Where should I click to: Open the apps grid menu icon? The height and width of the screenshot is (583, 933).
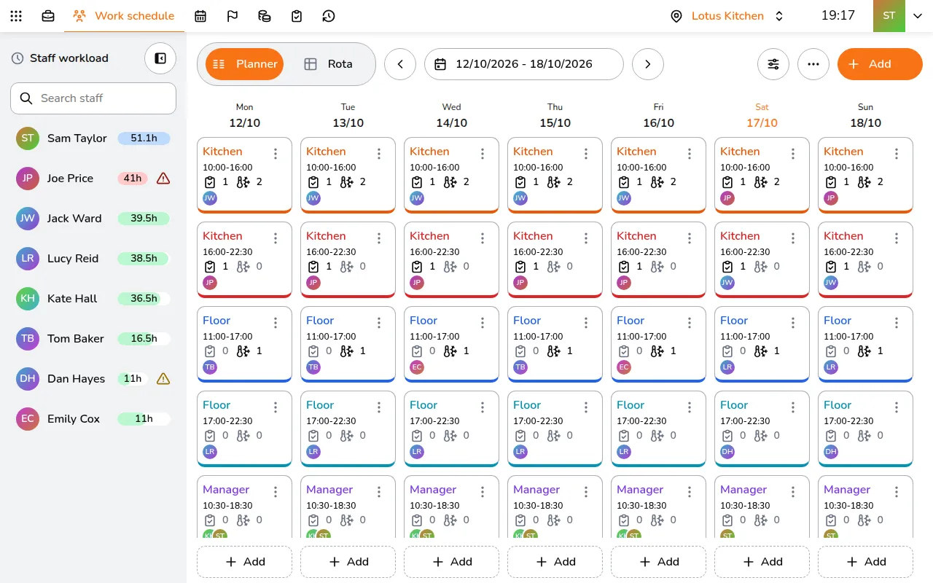(16, 16)
